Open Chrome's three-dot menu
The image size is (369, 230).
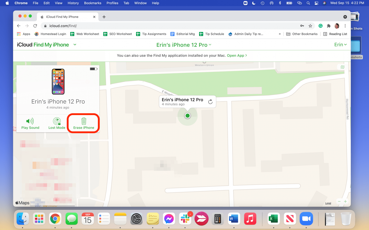(345, 26)
